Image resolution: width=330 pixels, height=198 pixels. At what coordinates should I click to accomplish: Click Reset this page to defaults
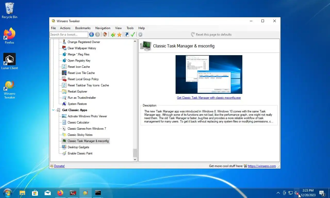211,35
